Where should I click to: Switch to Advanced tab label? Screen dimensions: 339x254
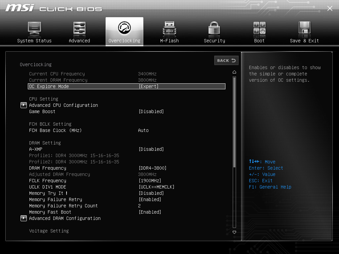pyautogui.click(x=79, y=41)
